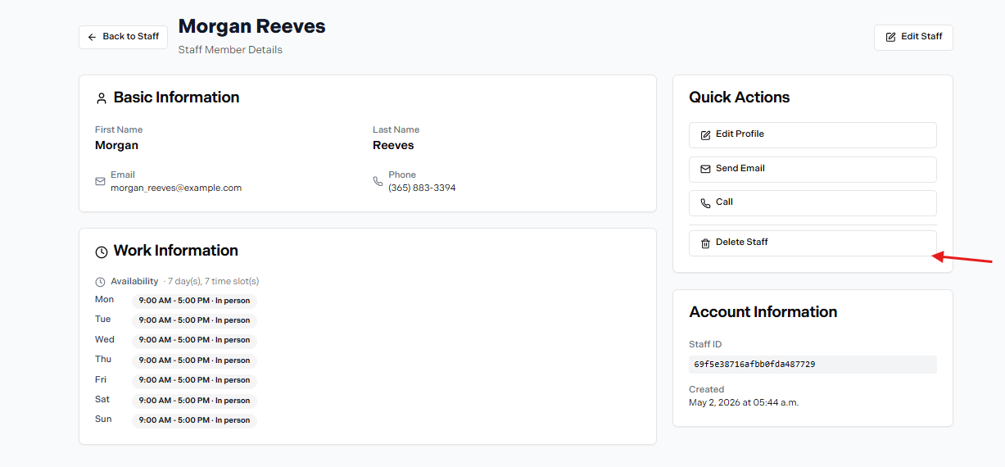Click the Quick Actions heading
1005x467 pixels.
click(x=739, y=97)
